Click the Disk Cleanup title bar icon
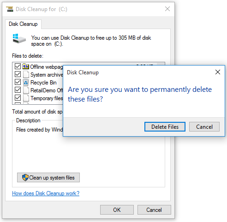This screenshot has height=222, width=227. pyautogui.click(x=10, y=9)
